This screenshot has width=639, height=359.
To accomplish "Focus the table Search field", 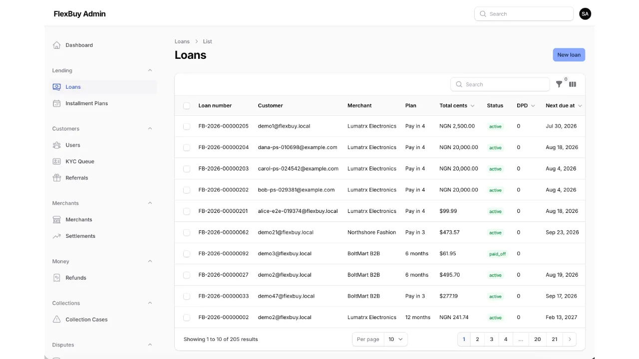I will pyautogui.click(x=500, y=84).
